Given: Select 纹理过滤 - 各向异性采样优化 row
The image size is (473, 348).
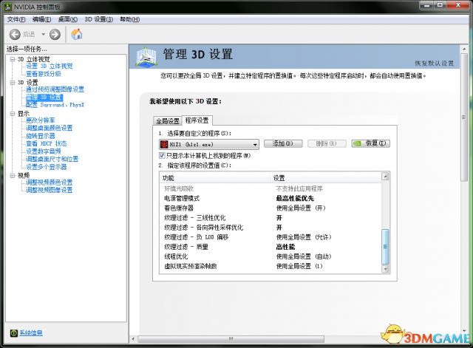Looking at the screenshot, I should tap(270, 228).
